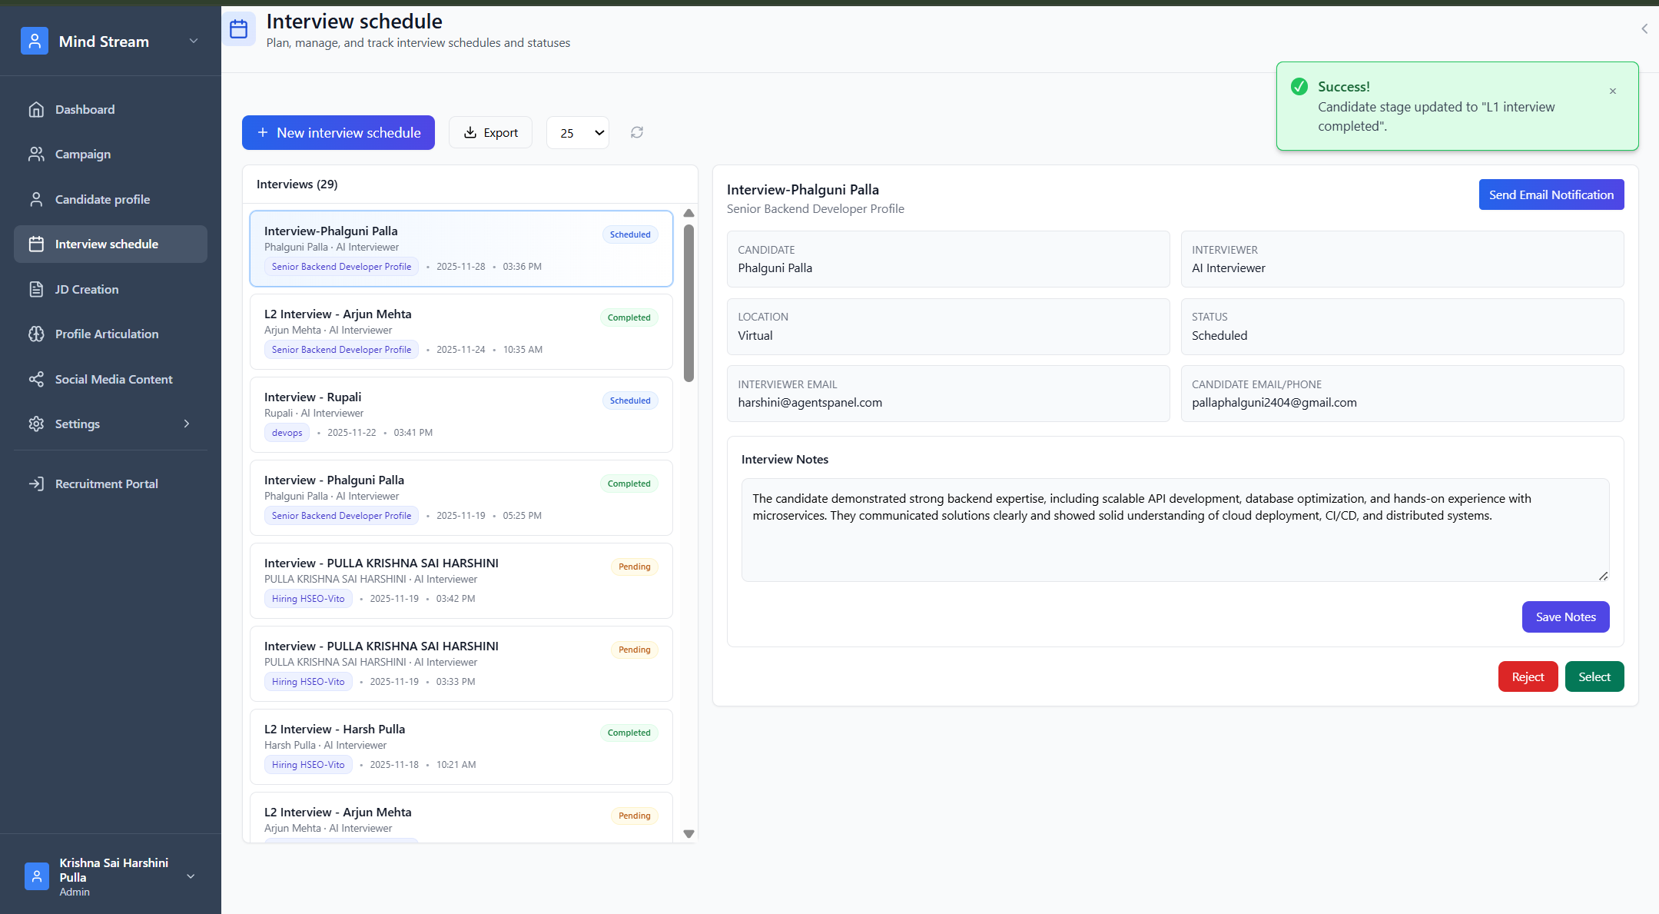Collapse the panel using the top-right chevron
This screenshot has height=914, width=1659.
pos(1644,28)
